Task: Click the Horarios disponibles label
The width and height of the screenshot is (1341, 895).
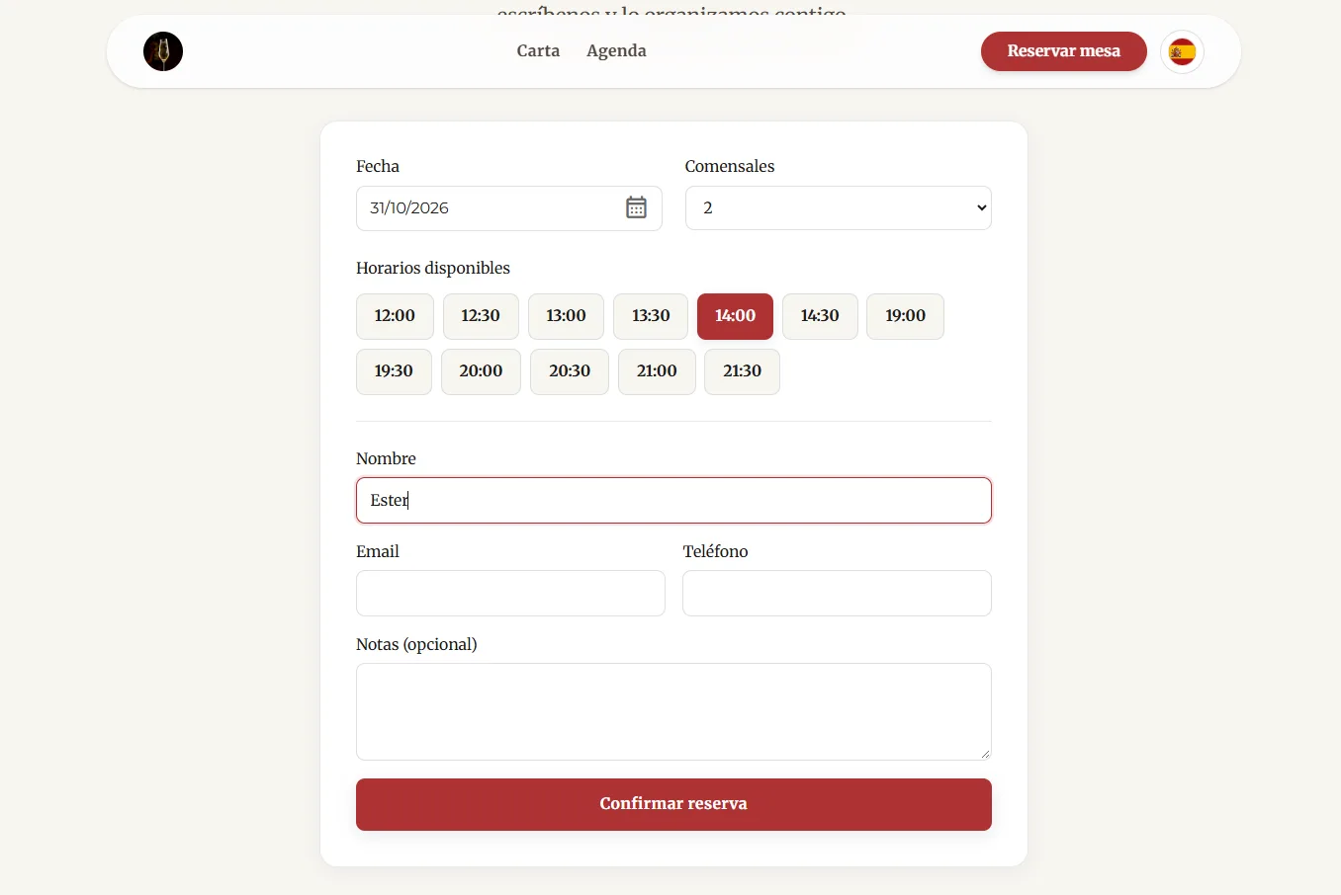Action: (x=433, y=268)
